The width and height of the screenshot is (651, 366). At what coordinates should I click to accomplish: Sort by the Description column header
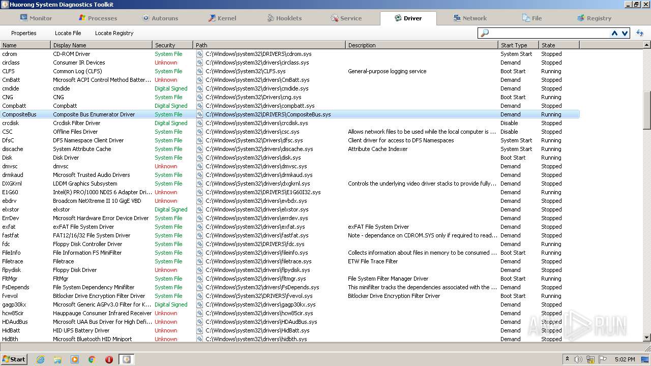click(x=422, y=45)
